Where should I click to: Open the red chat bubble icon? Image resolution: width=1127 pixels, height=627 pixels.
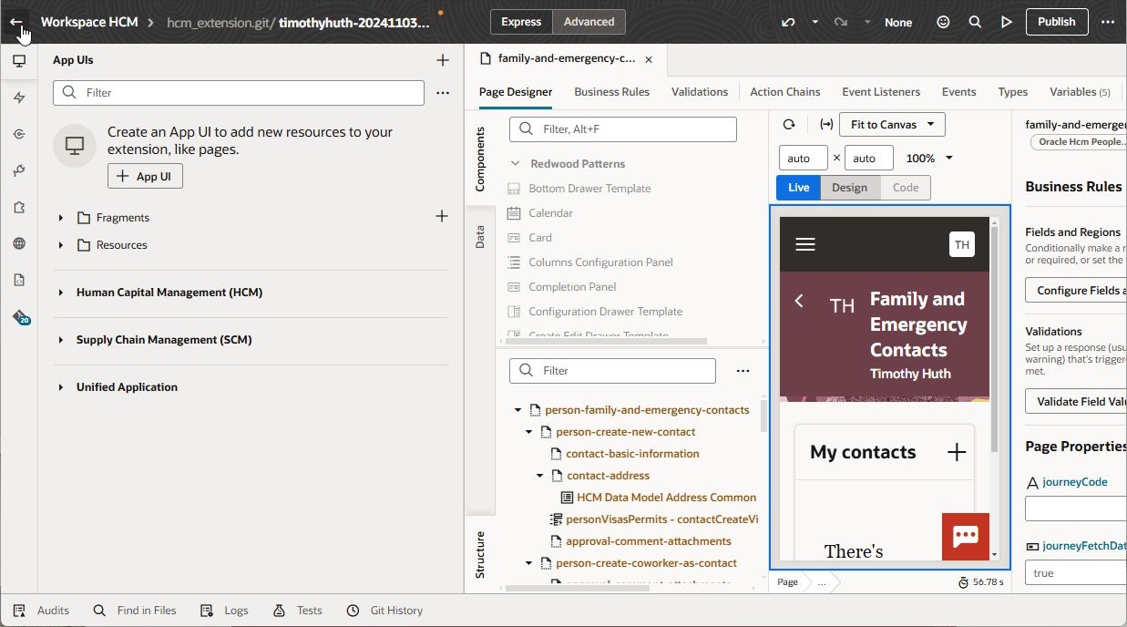(965, 536)
